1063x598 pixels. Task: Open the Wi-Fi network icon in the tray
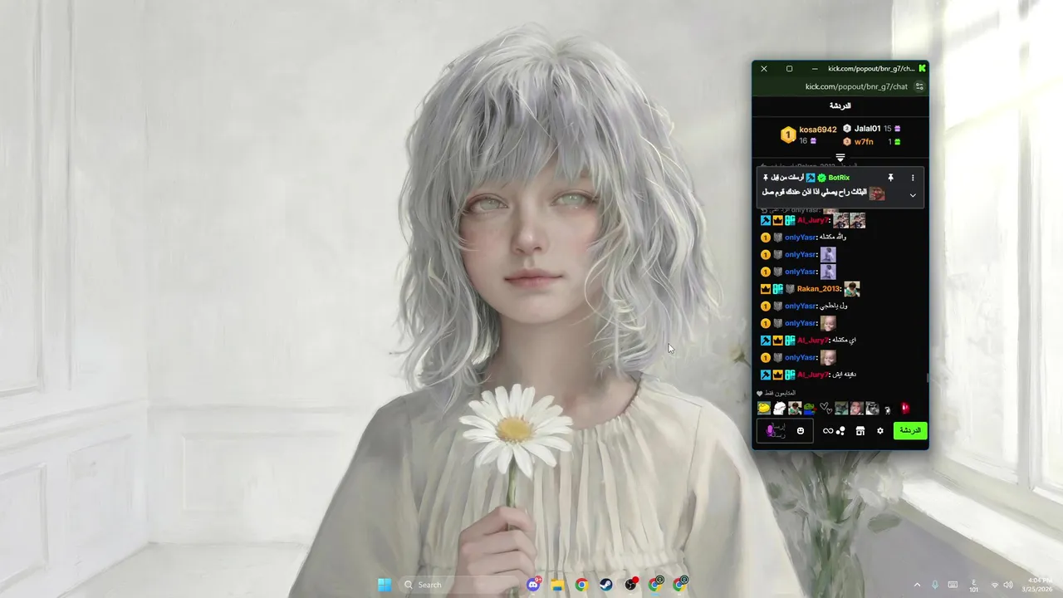pos(994,585)
